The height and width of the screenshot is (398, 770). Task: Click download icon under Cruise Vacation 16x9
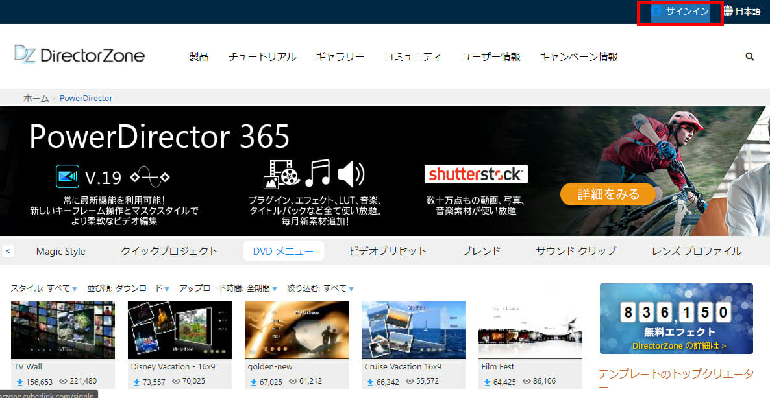click(370, 381)
